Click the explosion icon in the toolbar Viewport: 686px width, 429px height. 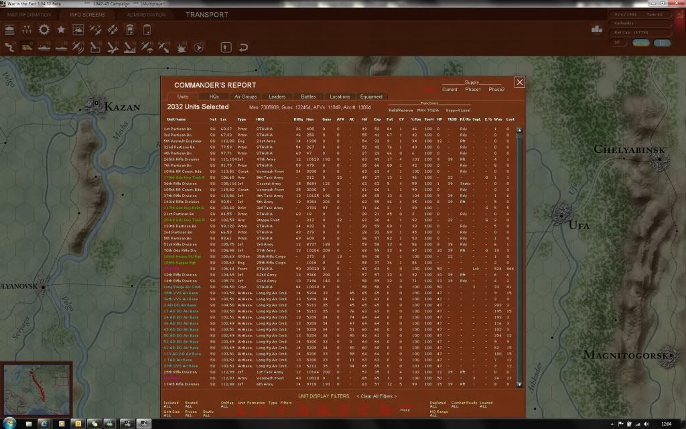(x=181, y=47)
